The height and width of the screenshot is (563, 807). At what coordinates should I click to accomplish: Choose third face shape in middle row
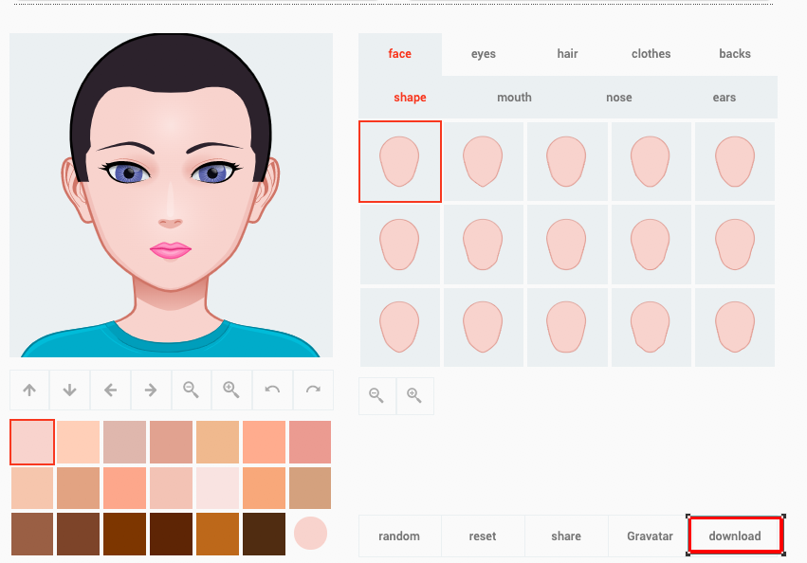567,245
